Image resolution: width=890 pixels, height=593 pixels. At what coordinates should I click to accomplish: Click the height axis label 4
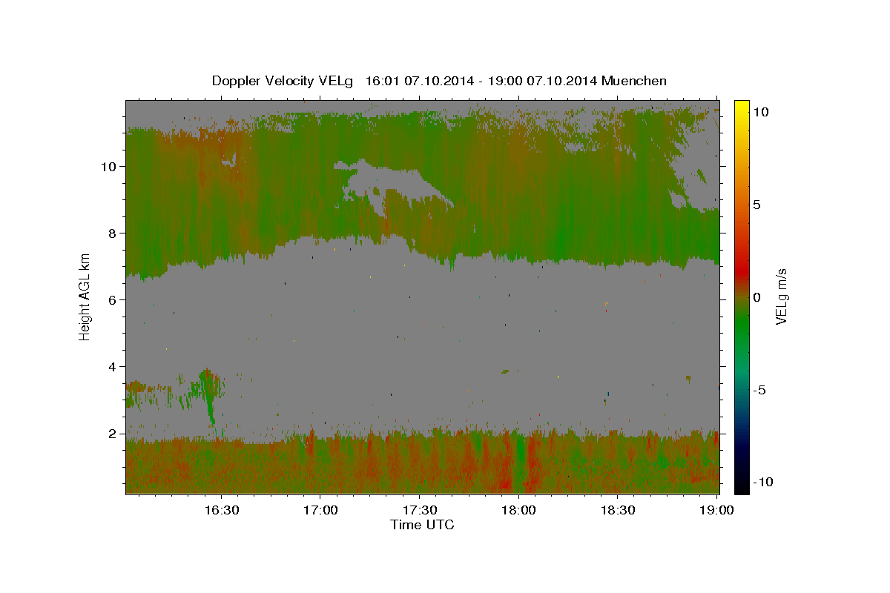[113, 367]
